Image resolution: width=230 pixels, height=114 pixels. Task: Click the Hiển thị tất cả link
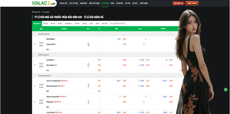(119, 23)
